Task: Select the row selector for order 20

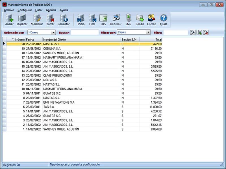Action: pos(4,43)
